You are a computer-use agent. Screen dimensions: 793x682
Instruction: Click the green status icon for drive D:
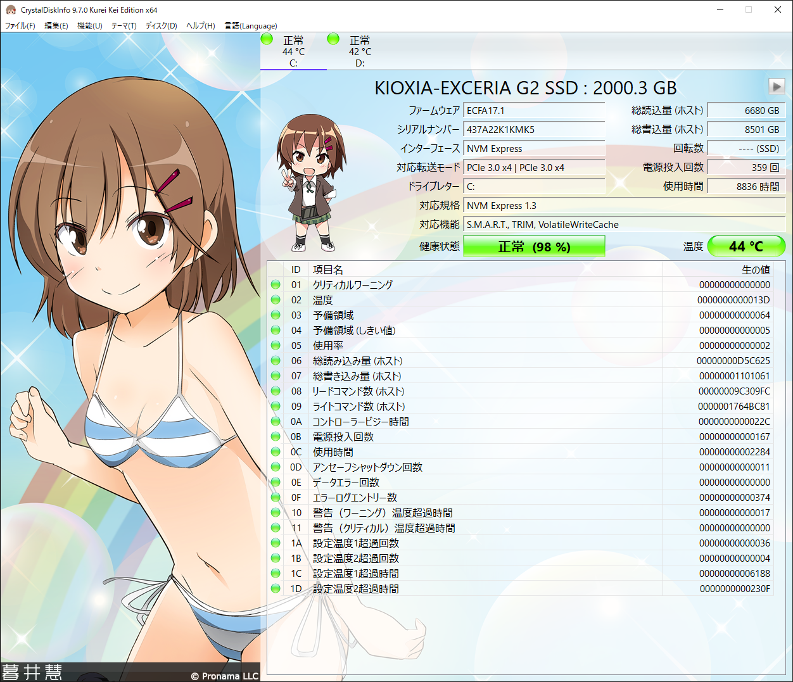pyautogui.click(x=333, y=39)
